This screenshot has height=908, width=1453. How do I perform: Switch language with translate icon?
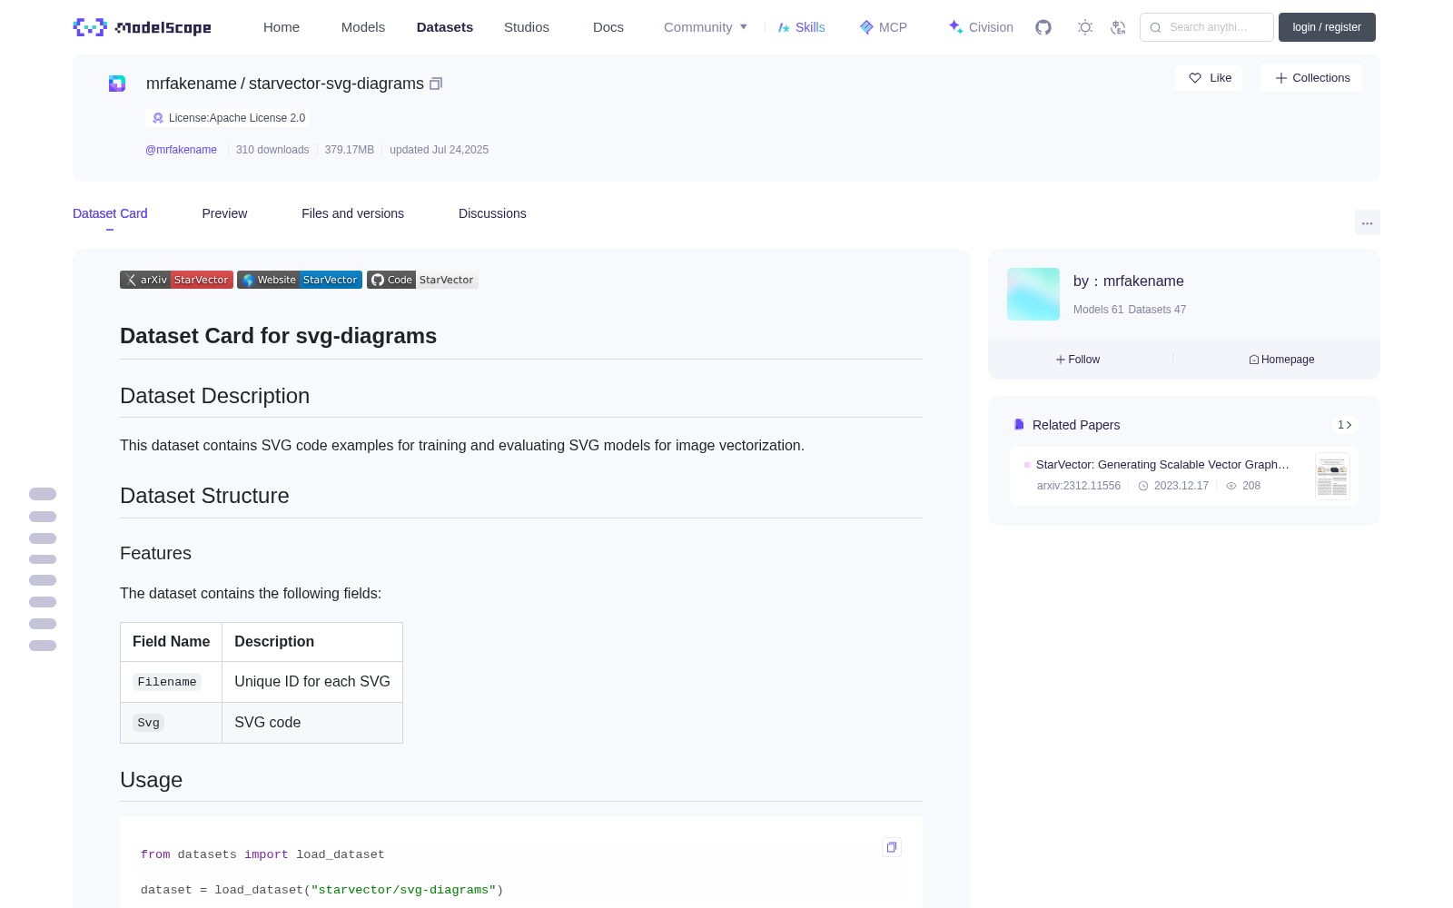1119,27
